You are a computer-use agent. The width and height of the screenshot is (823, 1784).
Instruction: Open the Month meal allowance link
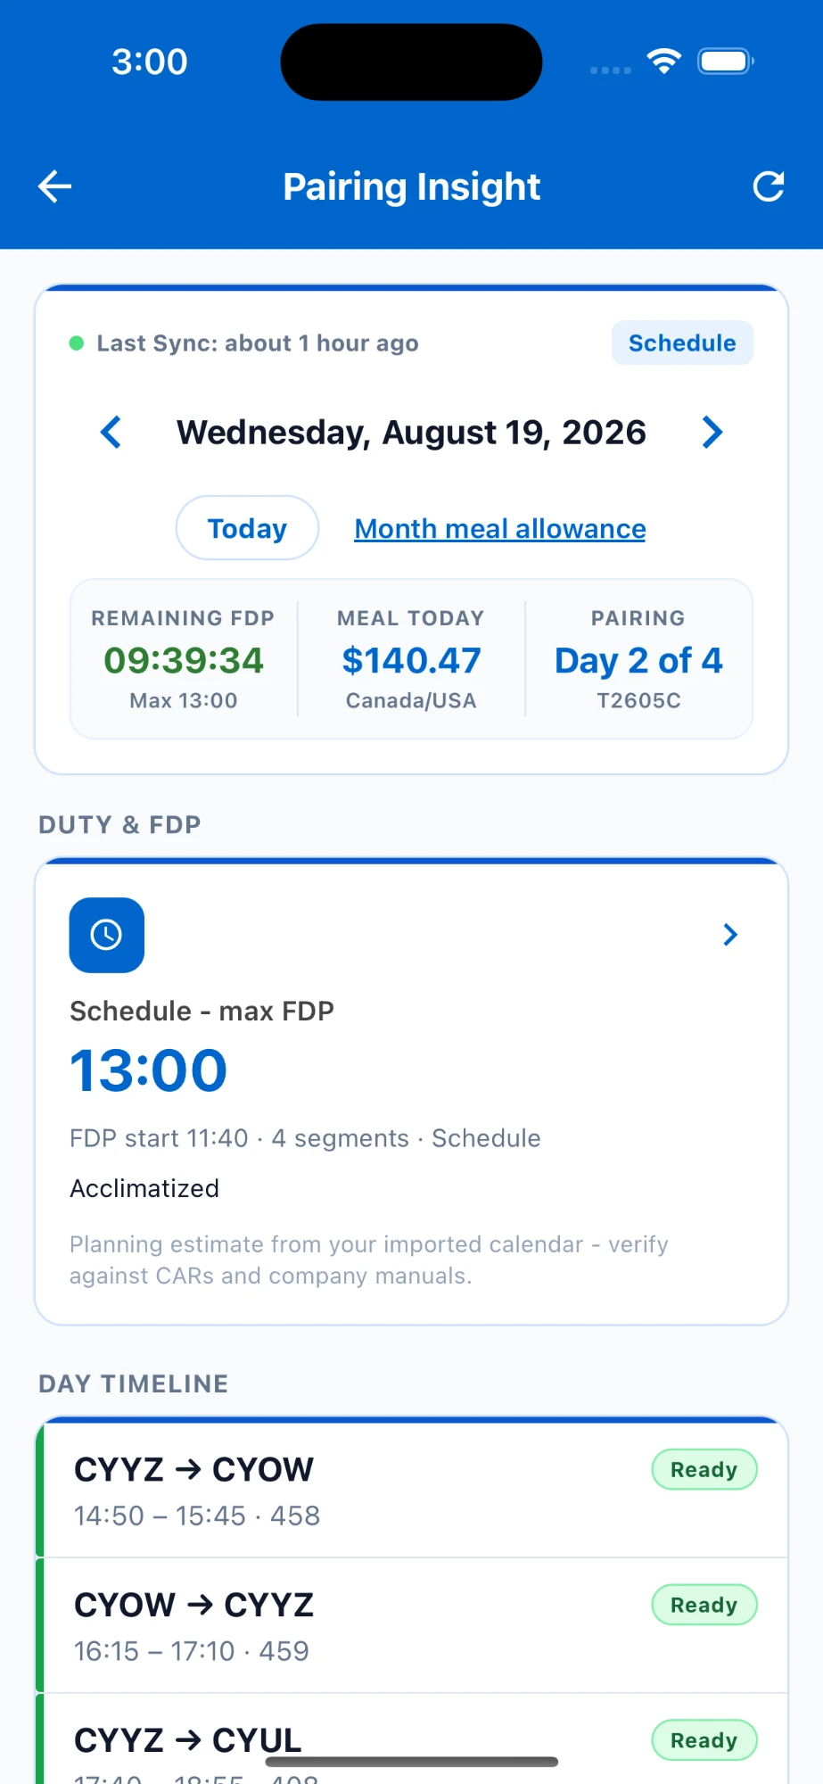point(500,529)
